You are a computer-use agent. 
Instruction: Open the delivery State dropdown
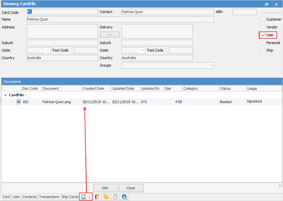coord(142,51)
